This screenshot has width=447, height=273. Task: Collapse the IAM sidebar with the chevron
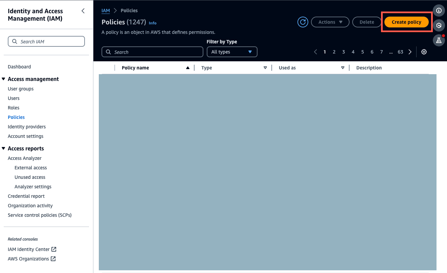pos(83,11)
